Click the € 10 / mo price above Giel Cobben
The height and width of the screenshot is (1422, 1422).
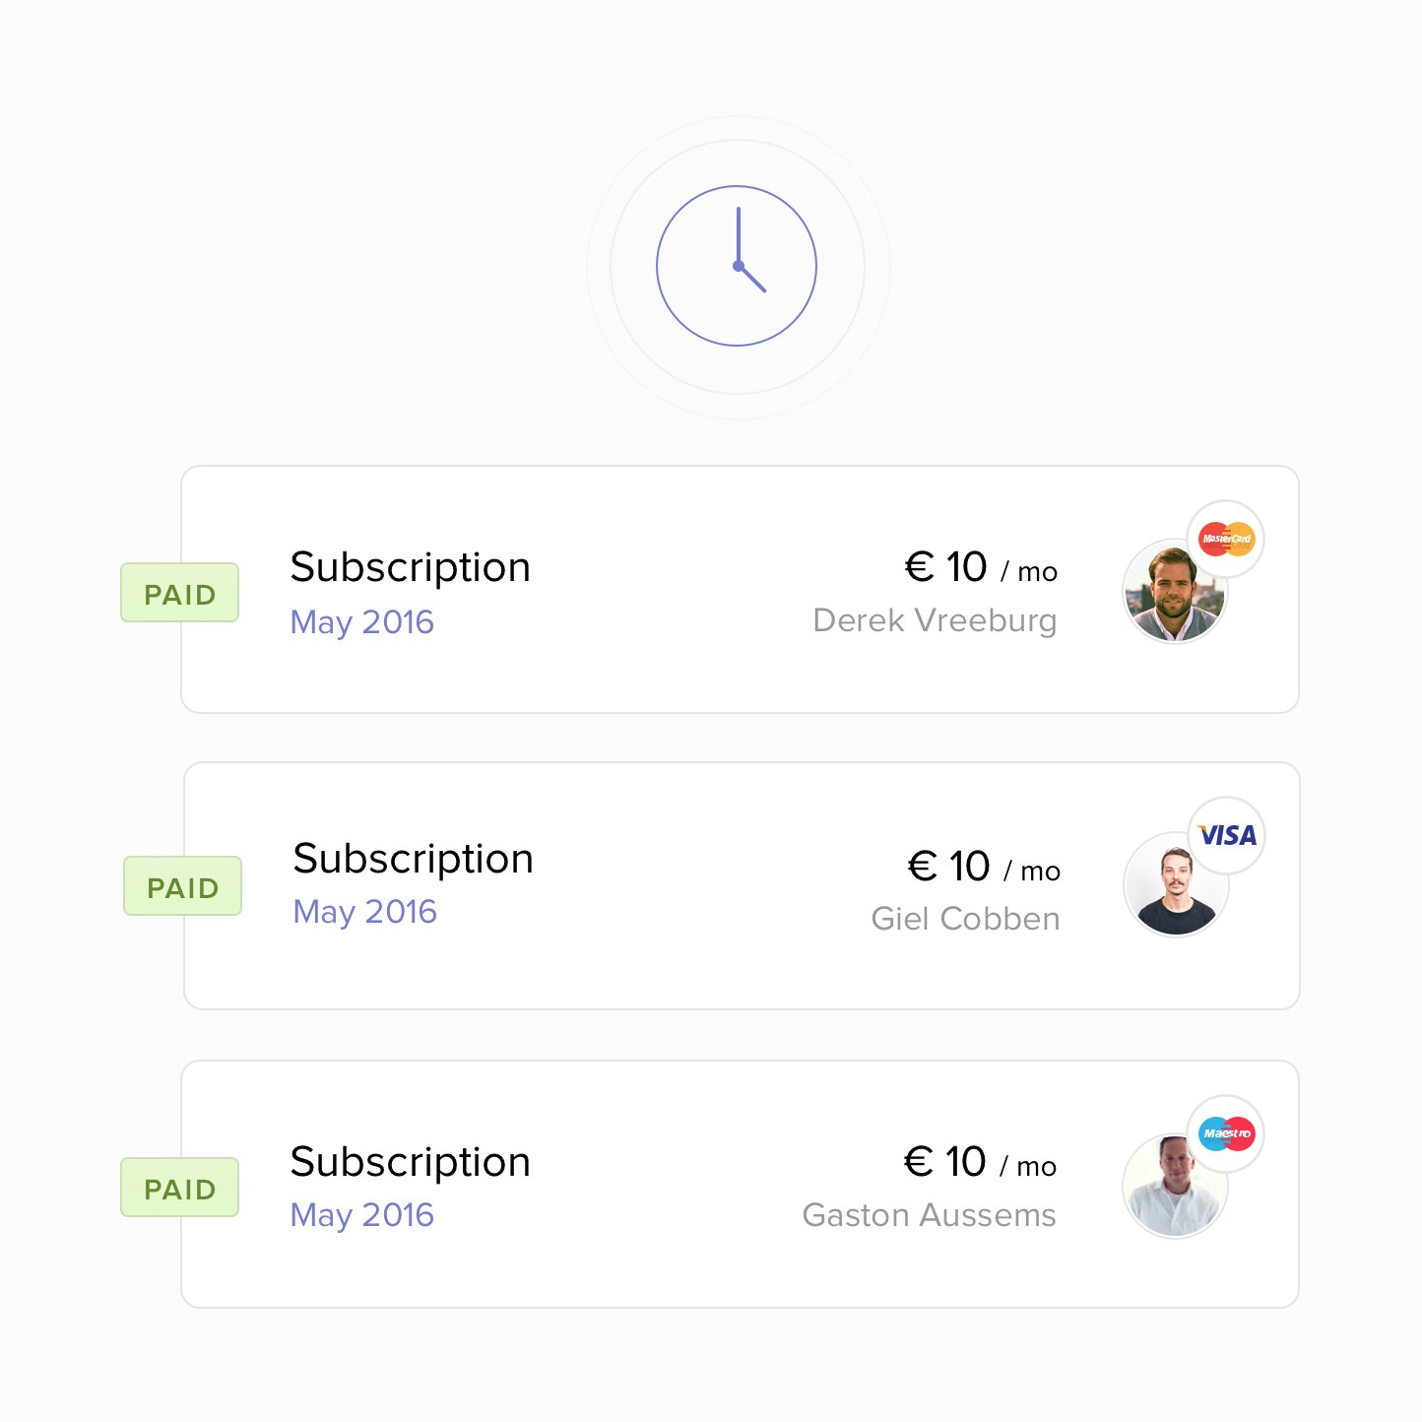[x=983, y=868]
